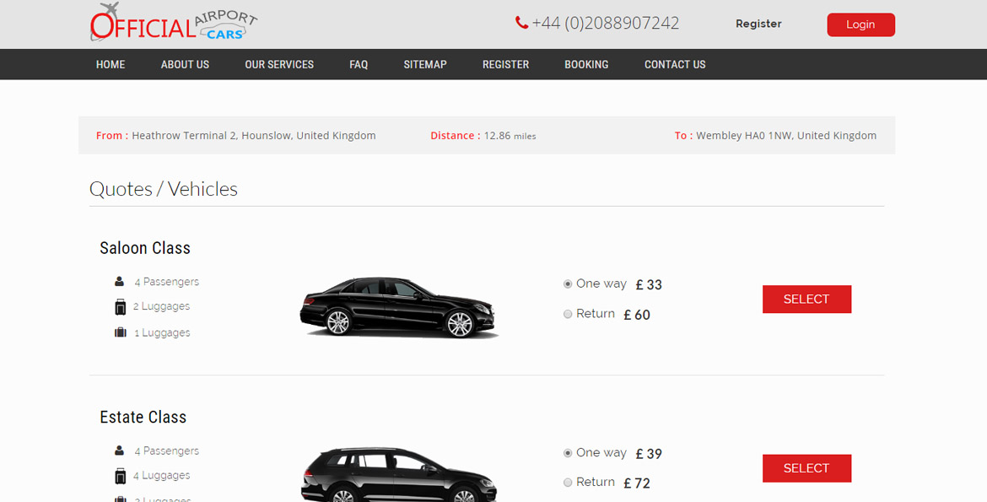Click passenger icon under Saloon Class
Viewport: 987px width, 502px height.
click(x=120, y=282)
